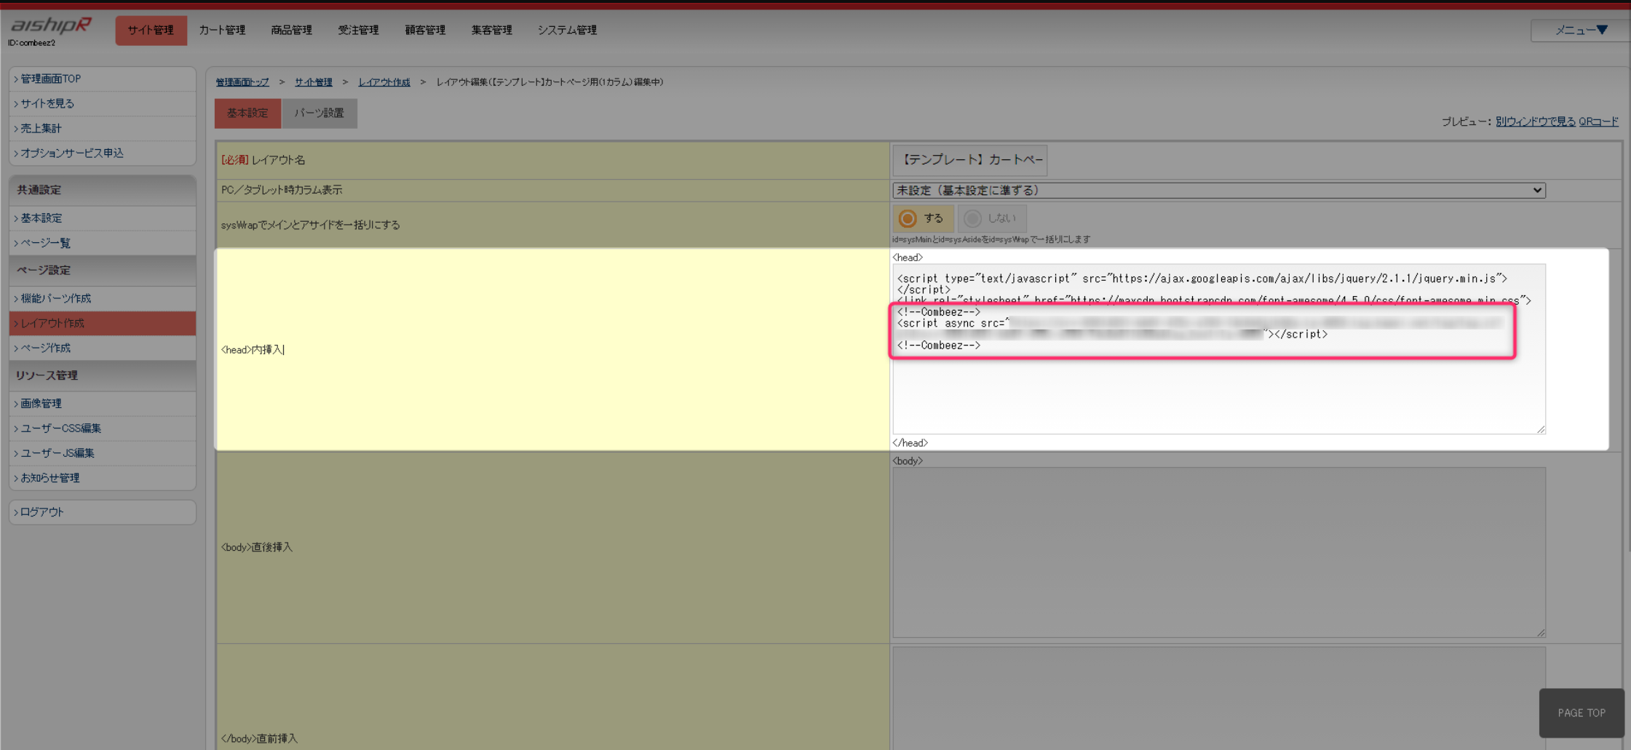Screen dimensions: 1631x750
Task: Select the する radio option
Action: point(923,218)
